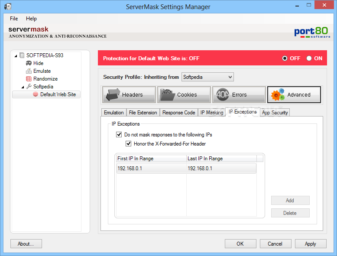Collapse the SOFTPEDIA-S93 tree node
Viewport: 337px width, 256px height.
[x=16, y=56]
